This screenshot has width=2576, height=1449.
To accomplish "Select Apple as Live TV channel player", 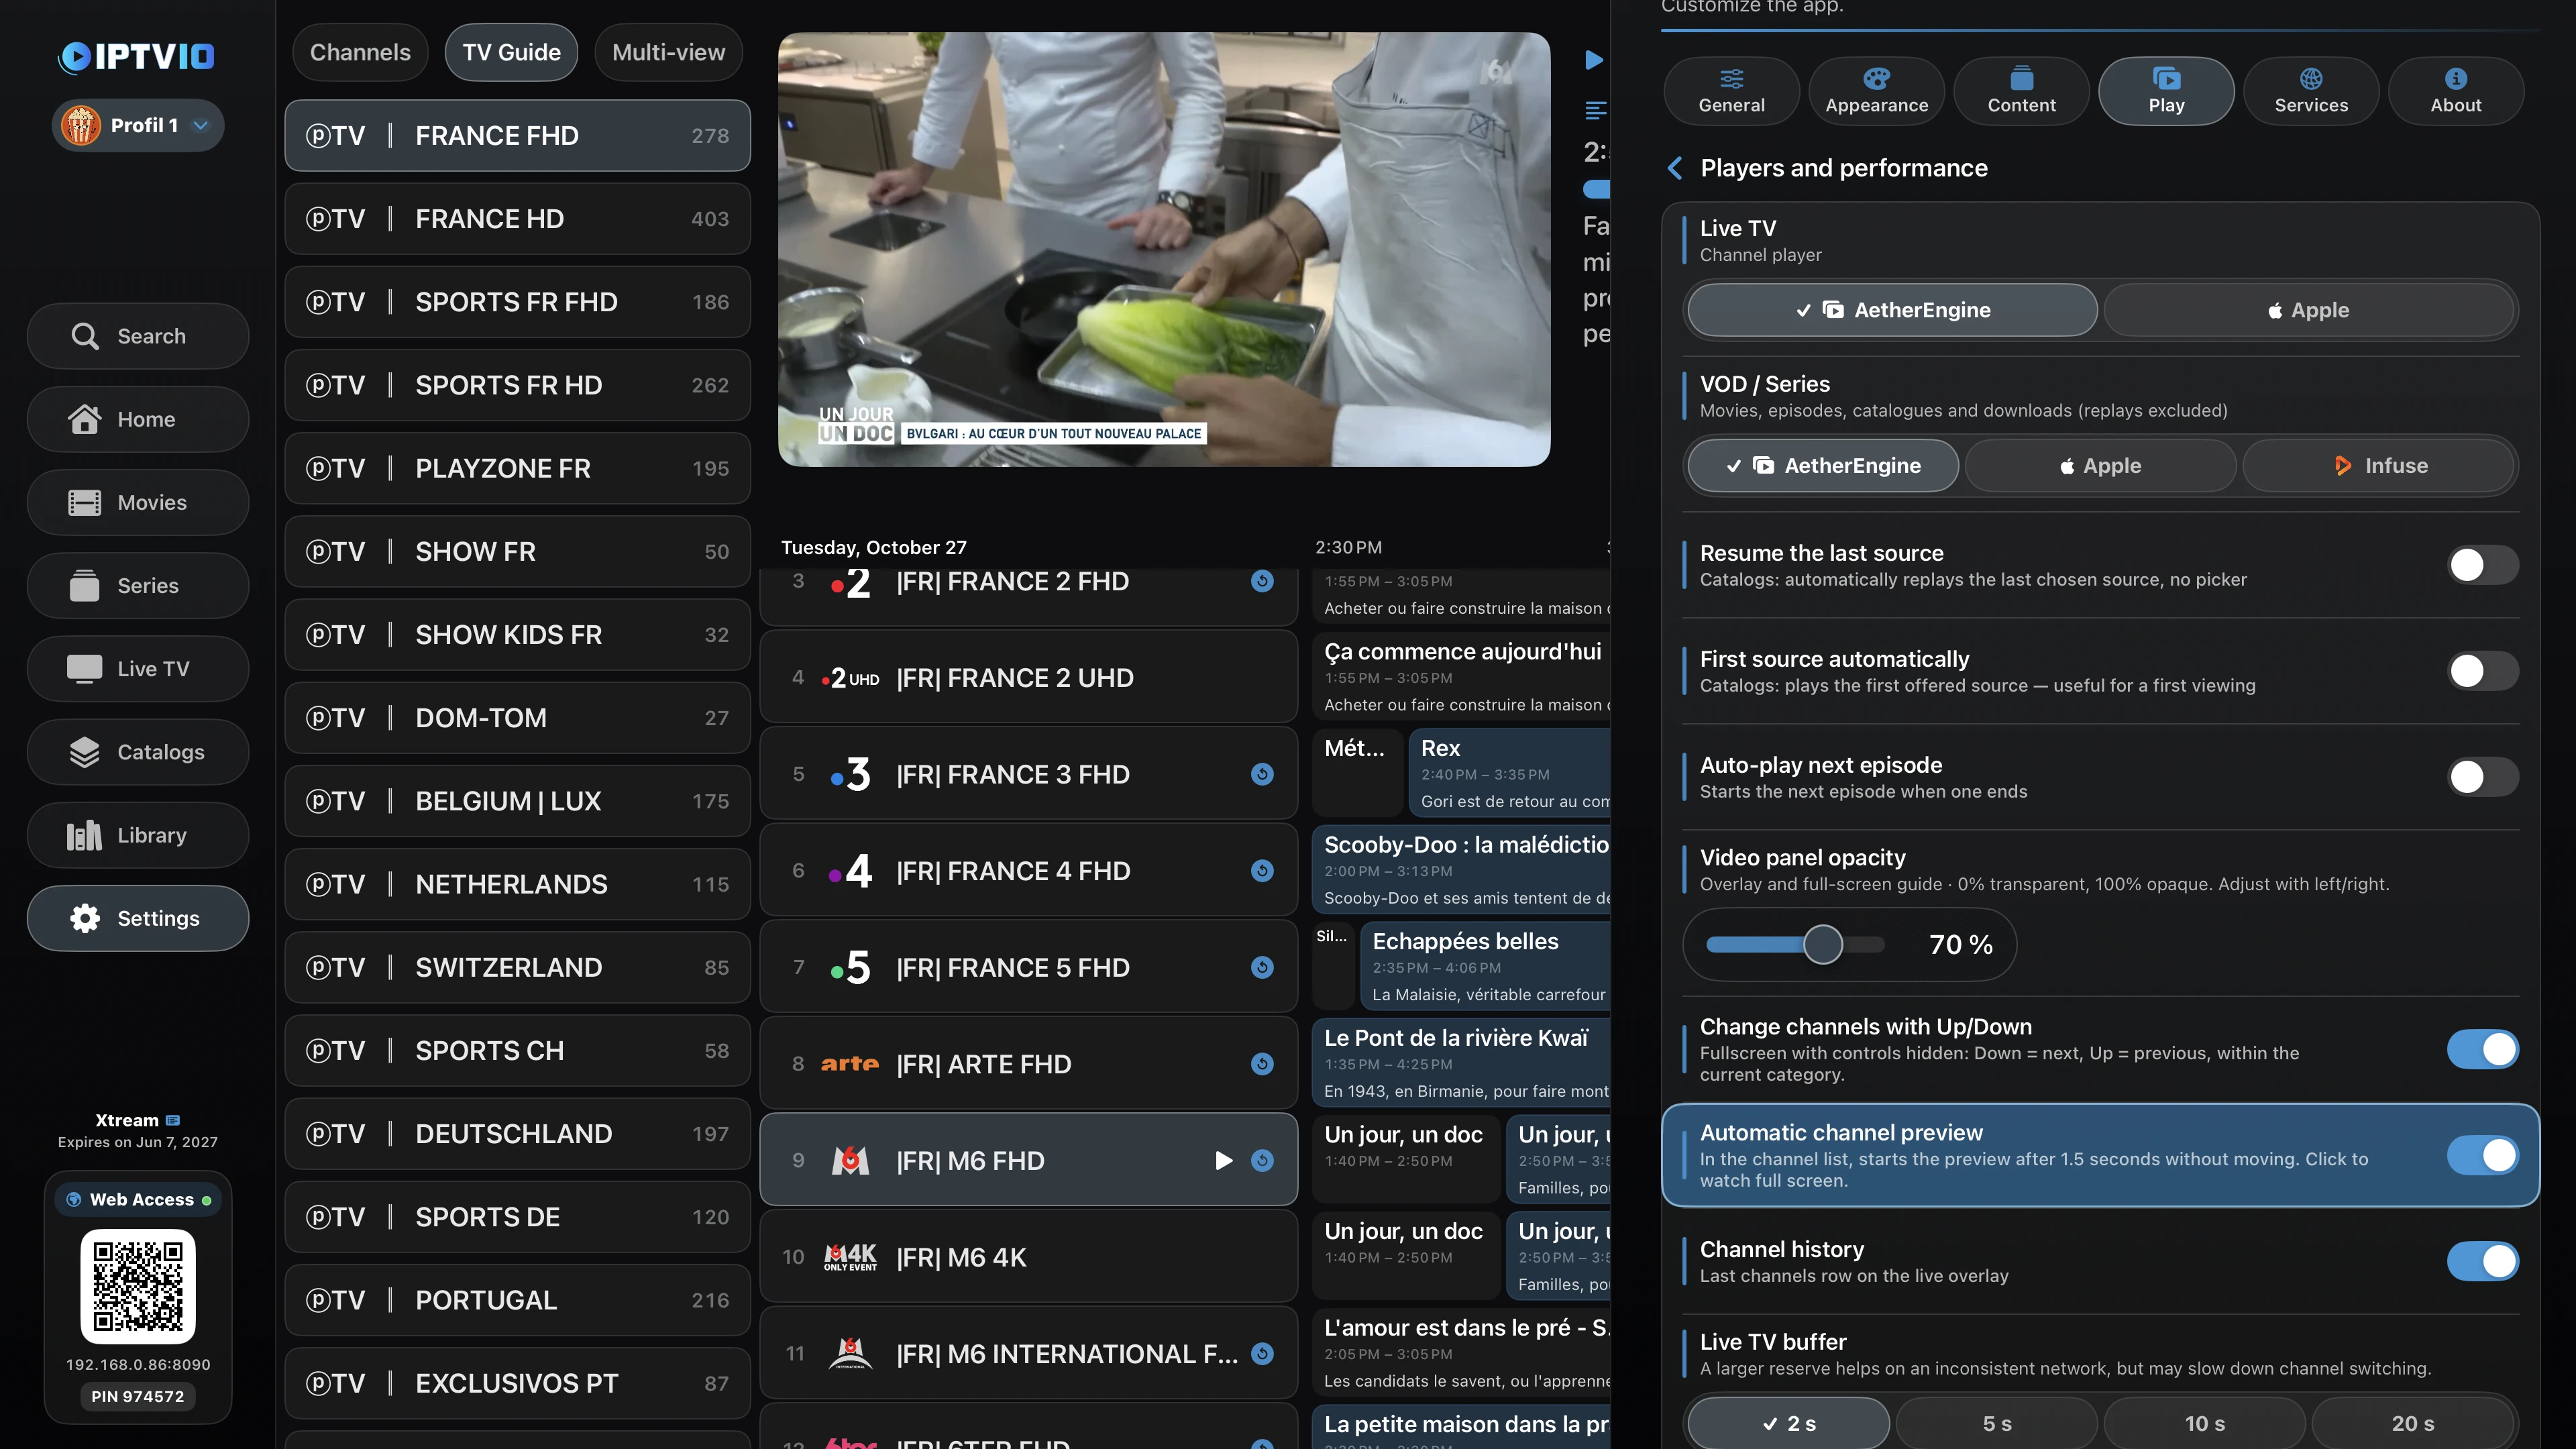I will point(2309,310).
